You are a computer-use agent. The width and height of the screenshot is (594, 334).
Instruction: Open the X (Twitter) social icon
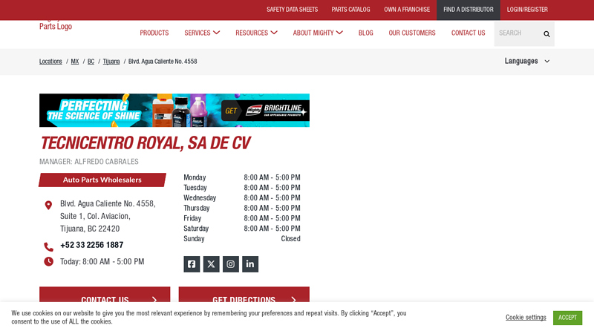click(211, 264)
